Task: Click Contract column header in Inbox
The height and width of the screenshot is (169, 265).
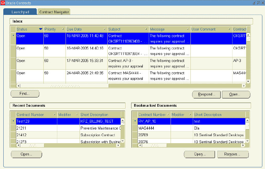Action: pos(239,29)
